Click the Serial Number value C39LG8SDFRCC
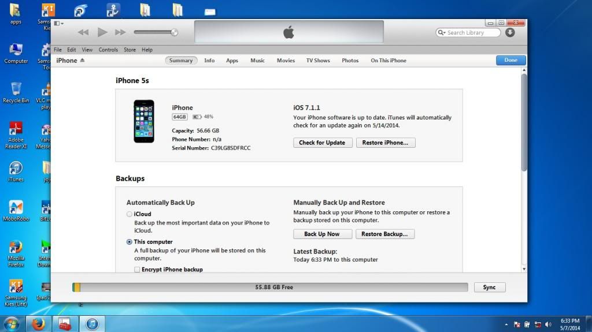 click(x=231, y=148)
